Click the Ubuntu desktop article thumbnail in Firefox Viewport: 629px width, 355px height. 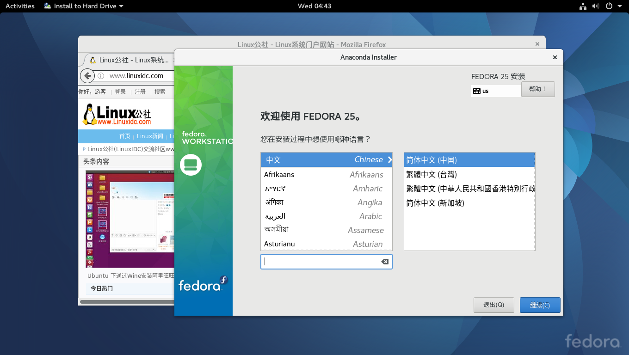click(x=130, y=219)
